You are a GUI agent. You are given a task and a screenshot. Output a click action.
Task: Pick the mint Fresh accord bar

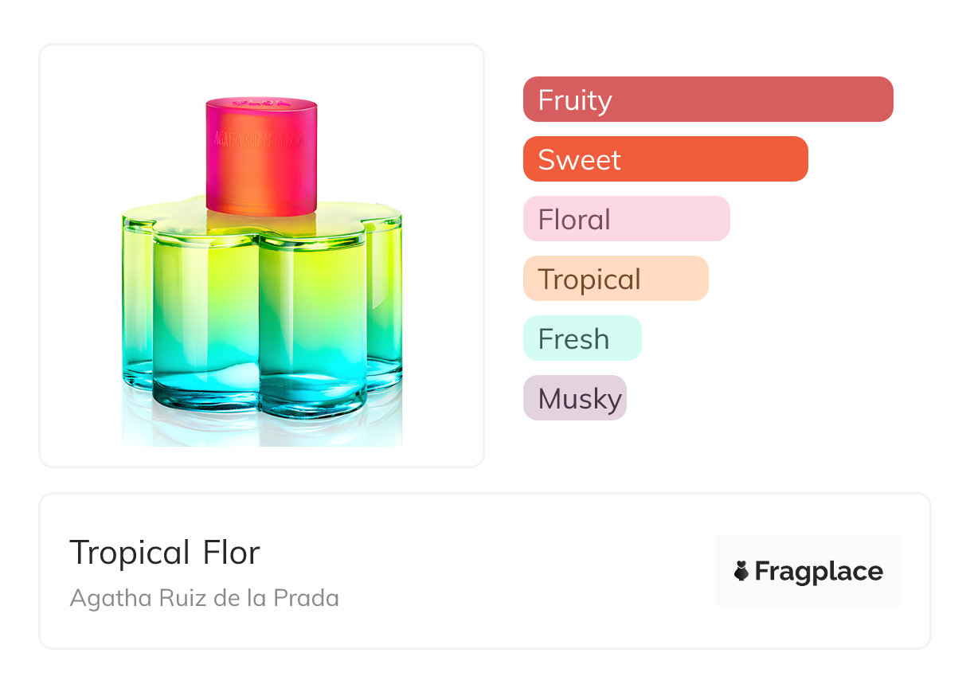[581, 338]
